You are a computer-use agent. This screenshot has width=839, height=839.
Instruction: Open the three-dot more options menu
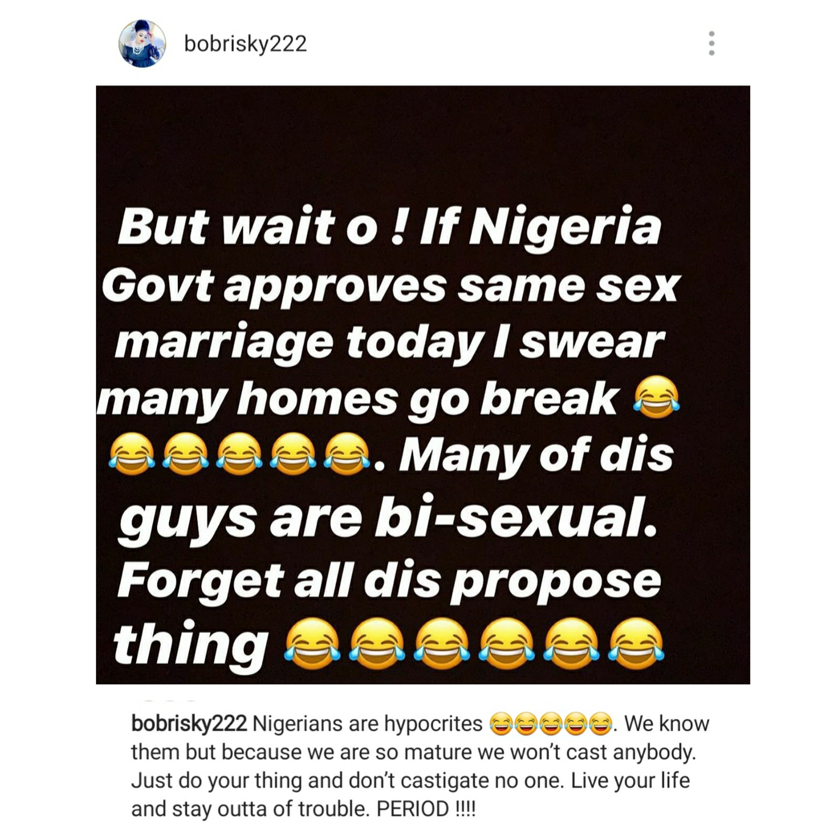pos(711,43)
